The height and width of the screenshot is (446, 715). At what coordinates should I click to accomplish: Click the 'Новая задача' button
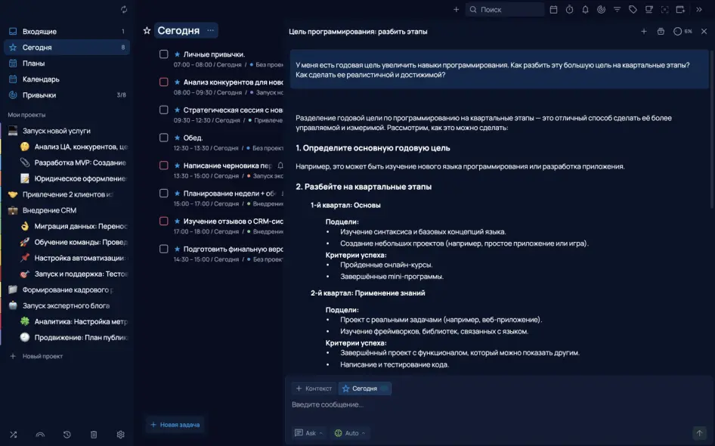click(175, 425)
